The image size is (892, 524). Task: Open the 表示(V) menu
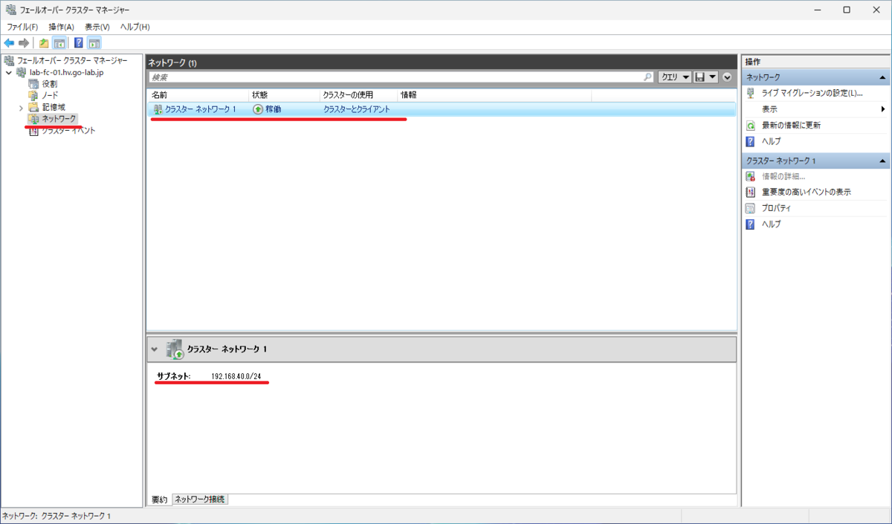click(x=97, y=27)
